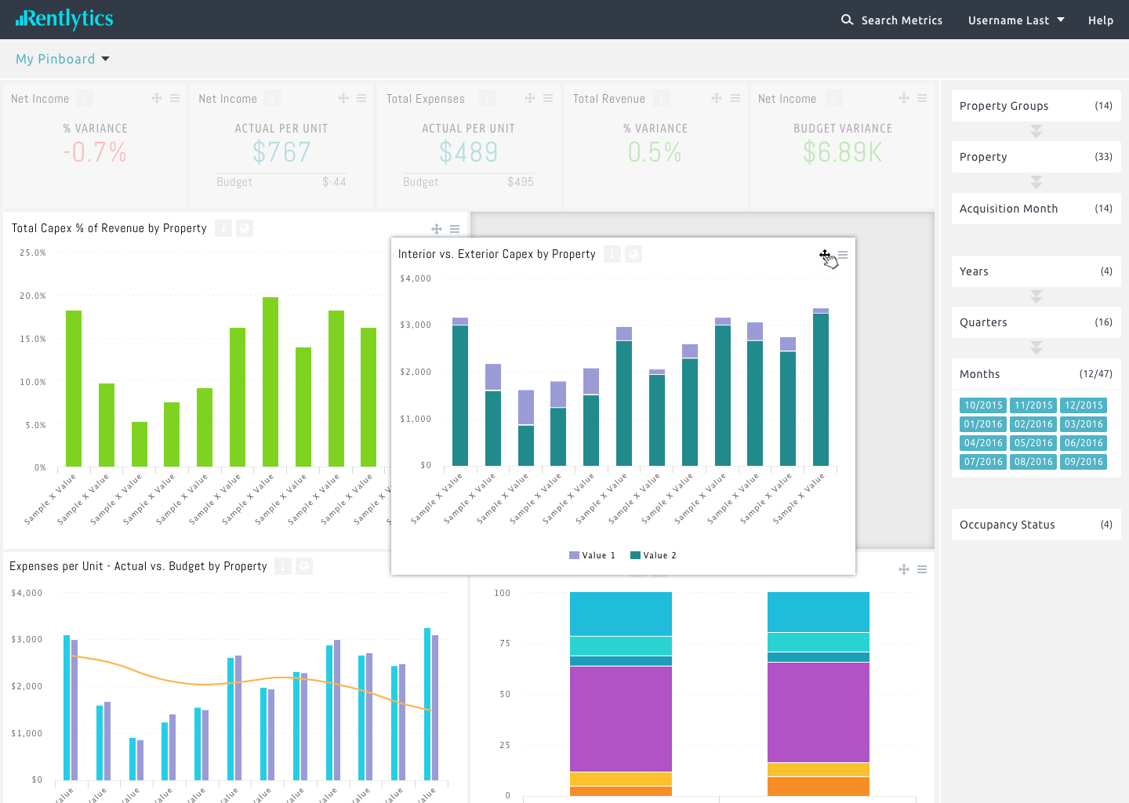This screenshot has width=1129, height=803.
Task: Click the tallest green bar in Total Capex chart
Action: [270, 382]
